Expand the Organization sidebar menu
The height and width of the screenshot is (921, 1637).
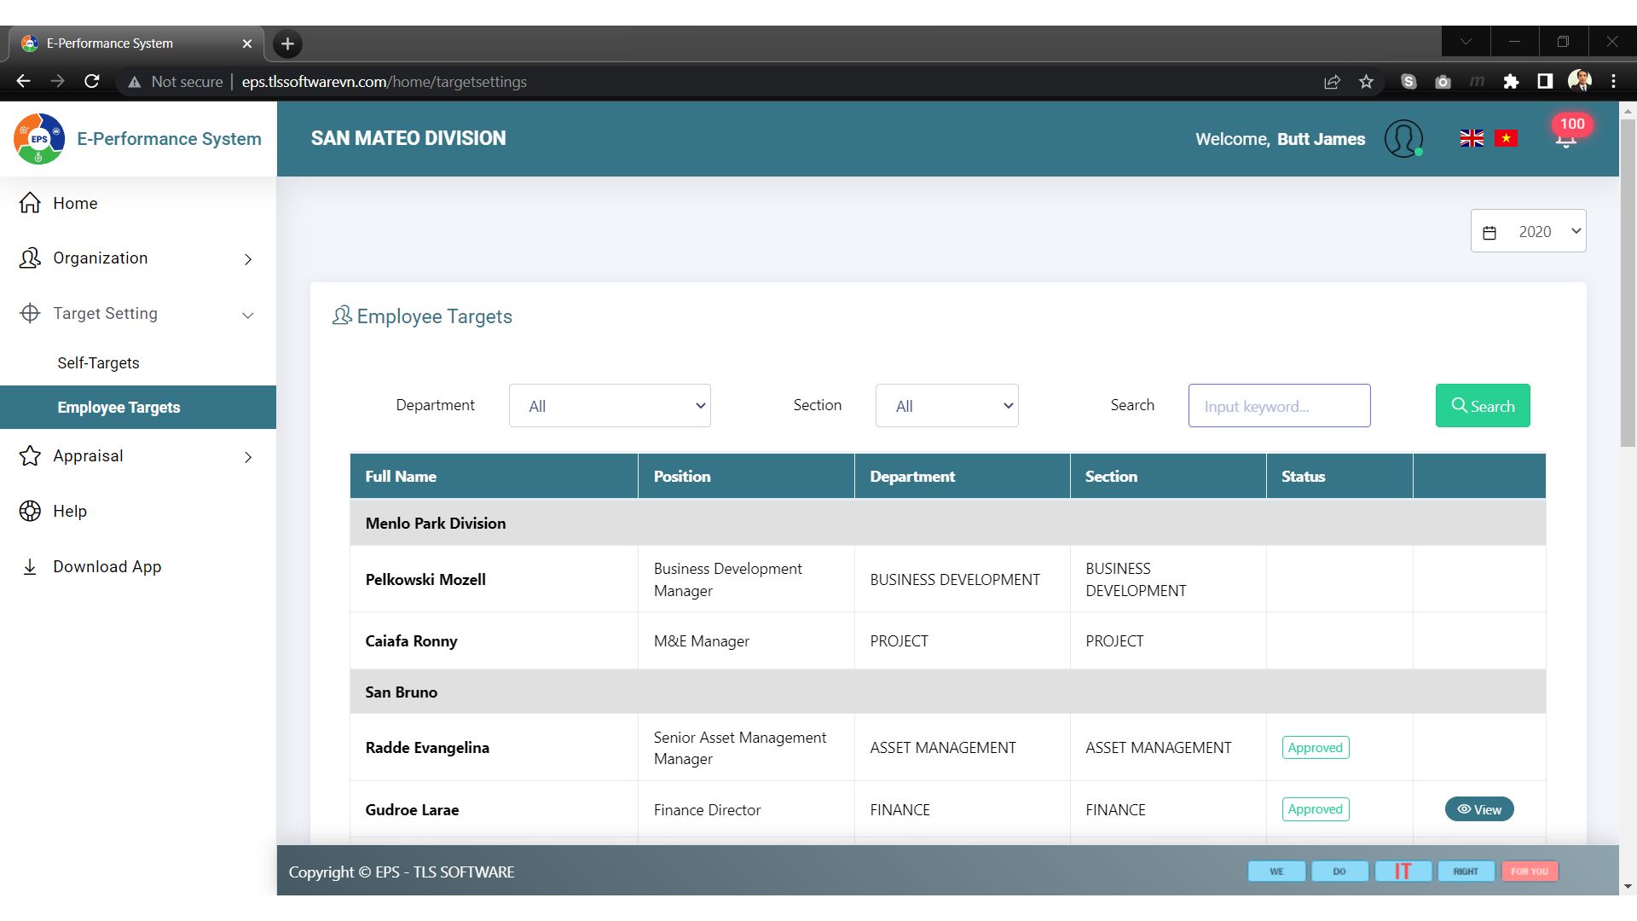[x=136, y=258]
